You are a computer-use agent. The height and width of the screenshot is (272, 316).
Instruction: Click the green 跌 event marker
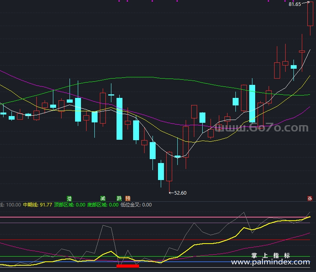119,199
